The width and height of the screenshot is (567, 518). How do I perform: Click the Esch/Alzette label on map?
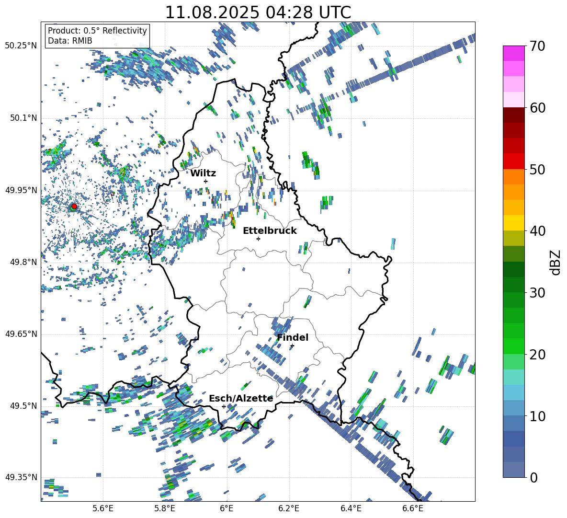click(x=241, y=399)
